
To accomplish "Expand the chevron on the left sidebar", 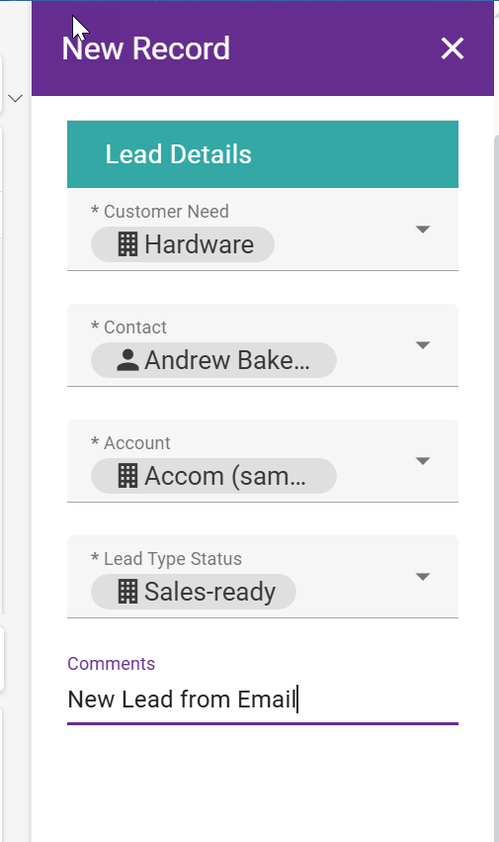I will [16, 98].
